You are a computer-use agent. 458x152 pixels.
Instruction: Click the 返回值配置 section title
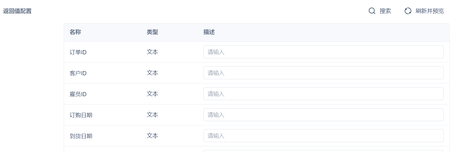point(17,11)
